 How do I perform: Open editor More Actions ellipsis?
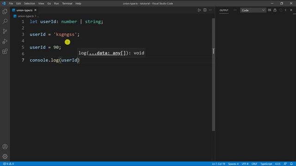coord(210,10)
